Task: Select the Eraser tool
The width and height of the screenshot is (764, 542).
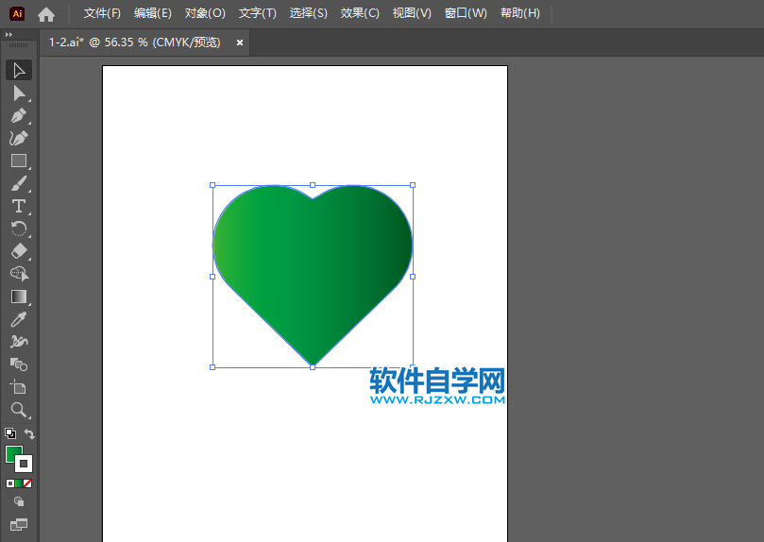Action: (x=19, y=251)
